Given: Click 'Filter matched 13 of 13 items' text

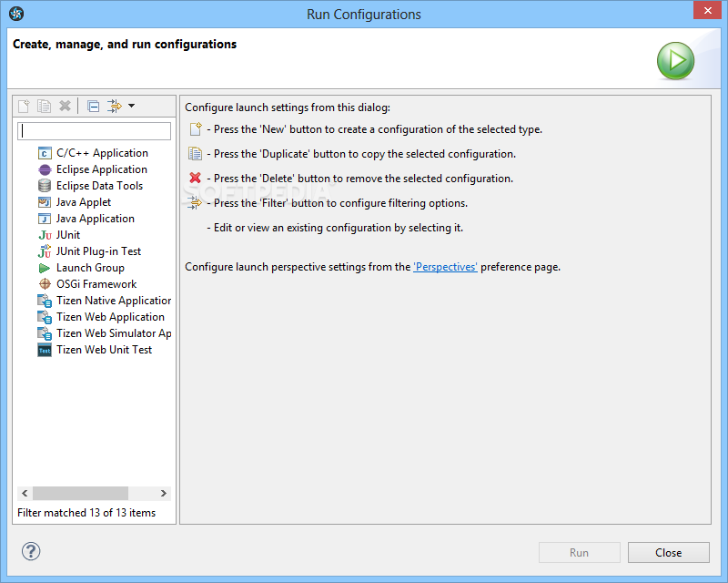Looking at the screenshot, I should 86,513.
